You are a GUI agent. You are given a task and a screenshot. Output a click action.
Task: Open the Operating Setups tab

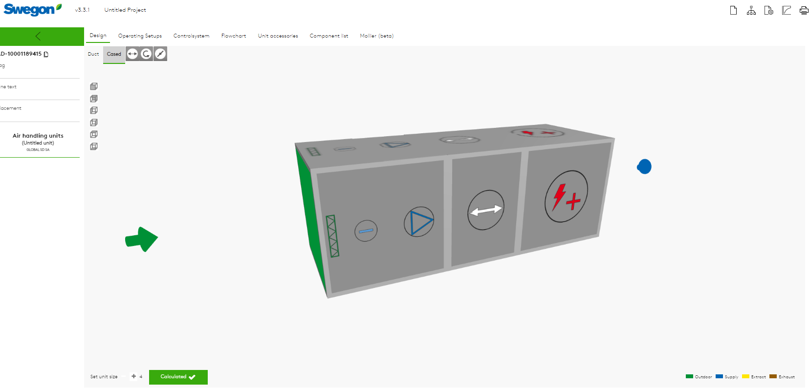pyautogui.click(x=140, y=36)
